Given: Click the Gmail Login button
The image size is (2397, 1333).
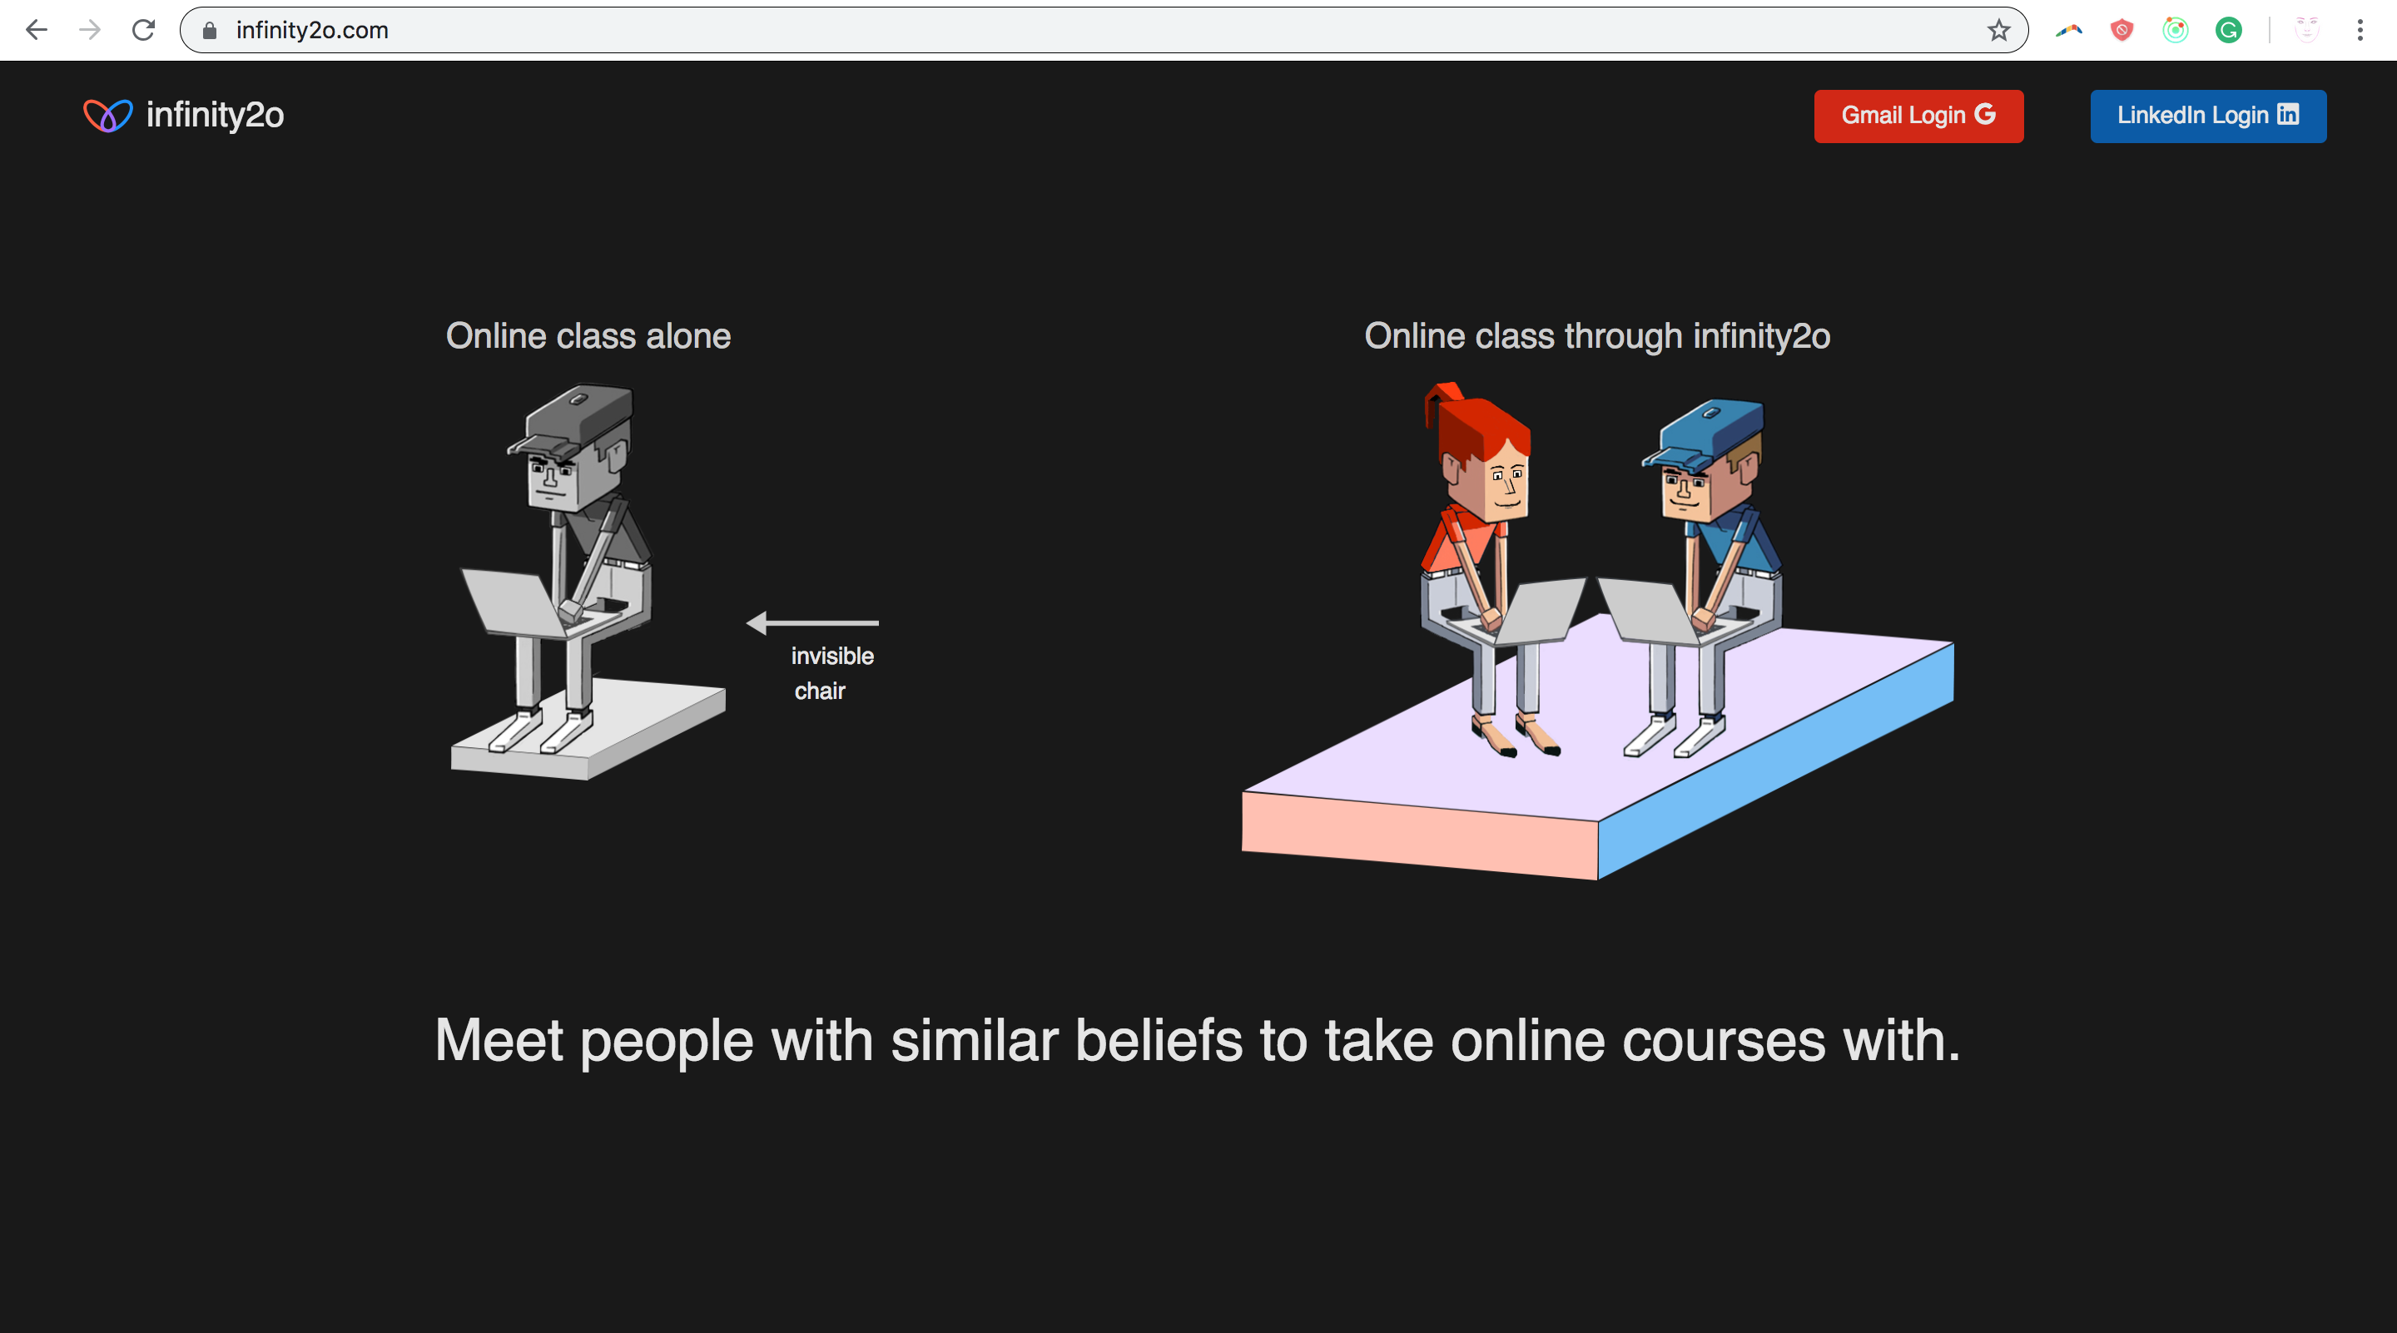Looking at the screenshot, I should point(1918,116).
